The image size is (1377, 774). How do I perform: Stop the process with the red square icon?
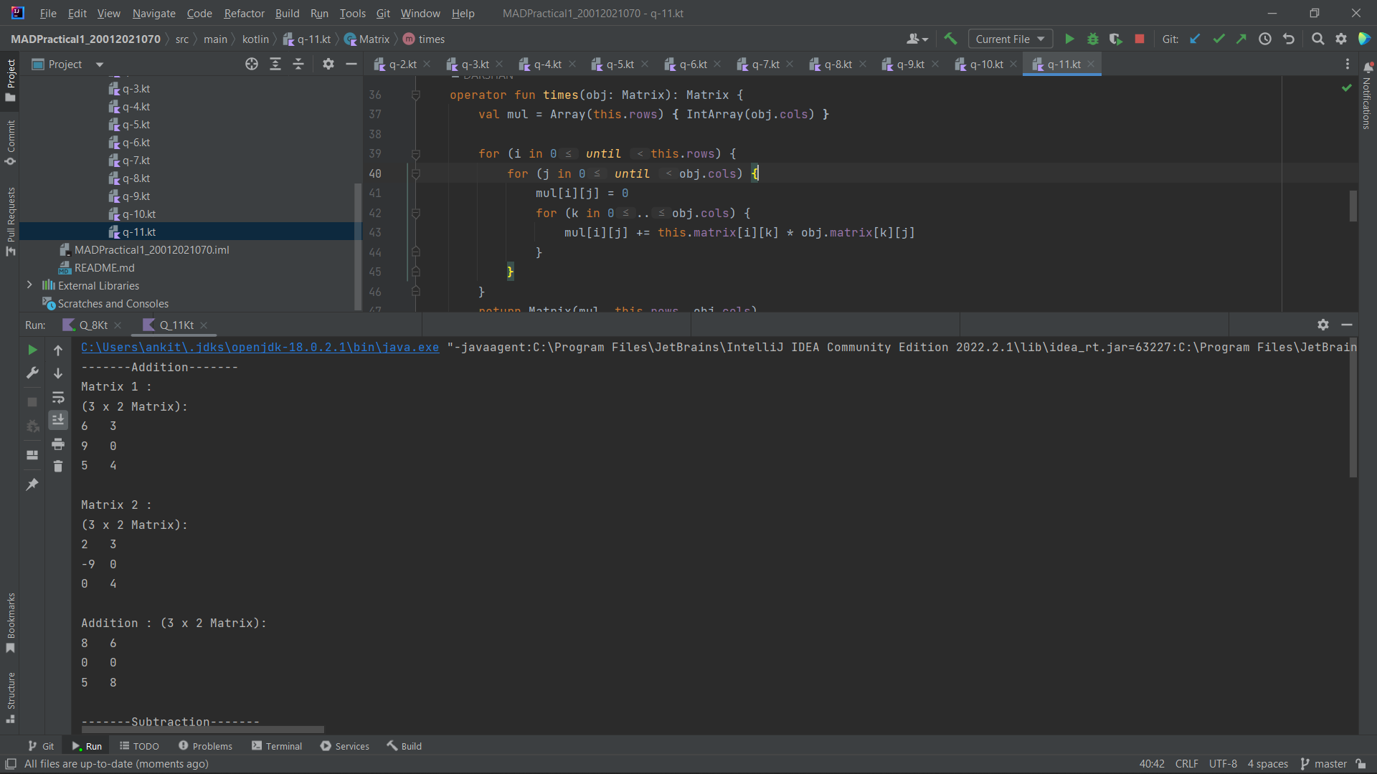1139,39
